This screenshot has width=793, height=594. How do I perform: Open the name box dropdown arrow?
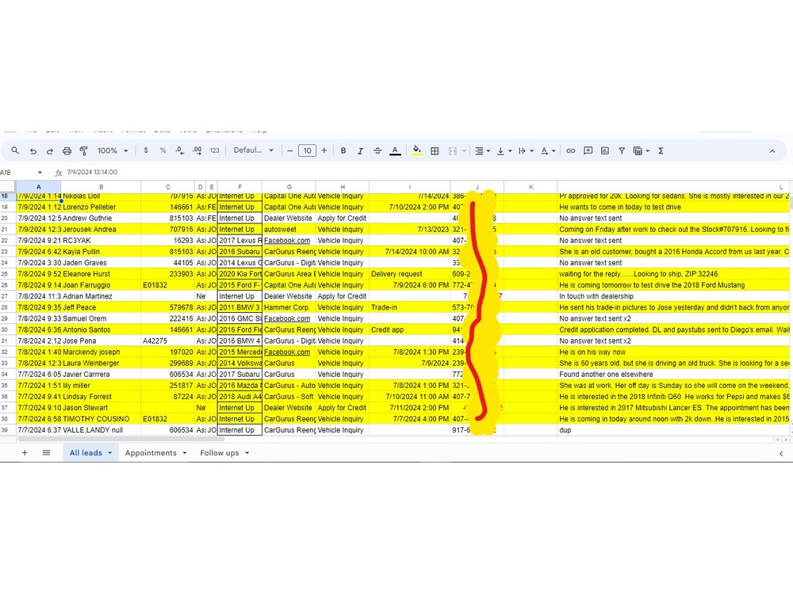(40, 172)
